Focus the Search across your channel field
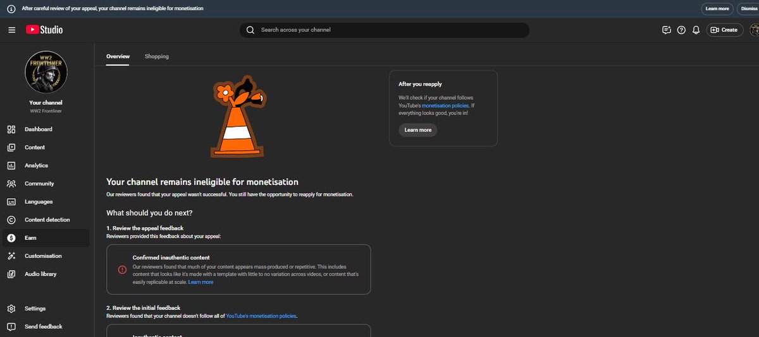759x337 pixels. coord(384,30)
